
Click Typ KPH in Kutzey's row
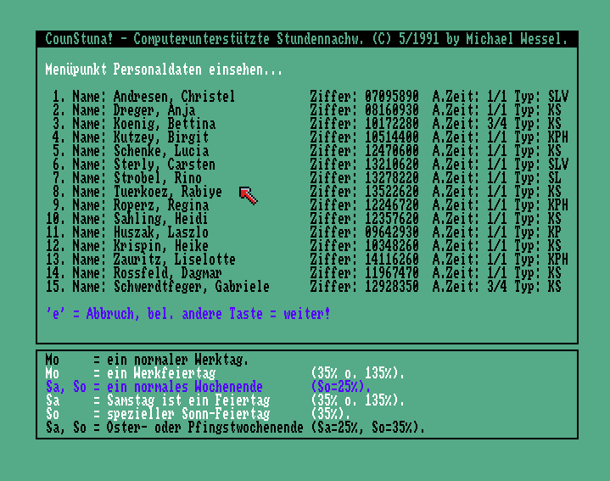pos(558,137)
